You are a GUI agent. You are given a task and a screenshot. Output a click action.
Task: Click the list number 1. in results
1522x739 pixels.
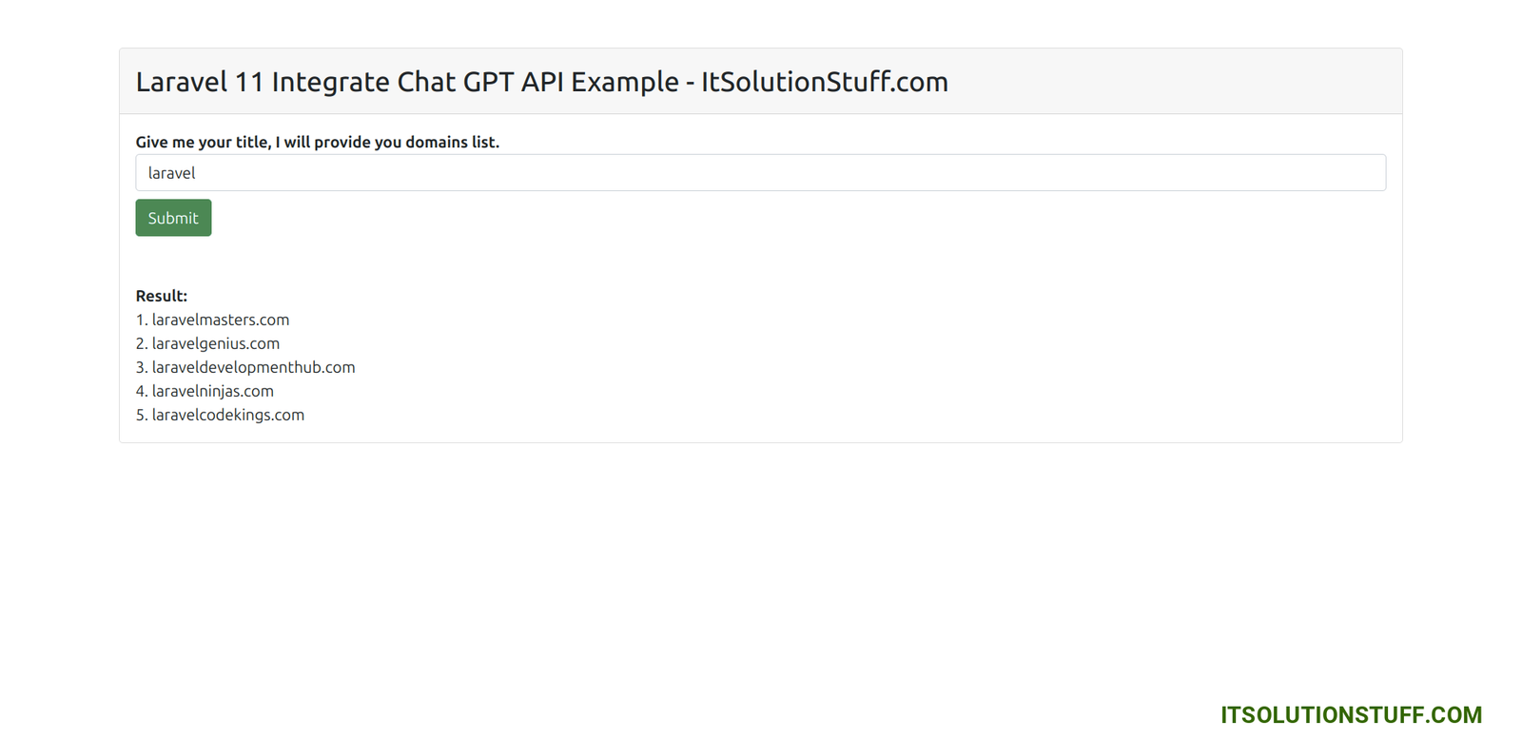(x=141, y=320)
